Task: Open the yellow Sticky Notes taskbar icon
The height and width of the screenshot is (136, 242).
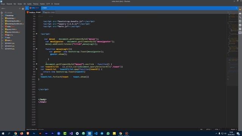Action: point(114,133)
